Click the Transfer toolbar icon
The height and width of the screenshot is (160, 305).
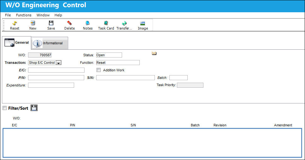point(124,23)
